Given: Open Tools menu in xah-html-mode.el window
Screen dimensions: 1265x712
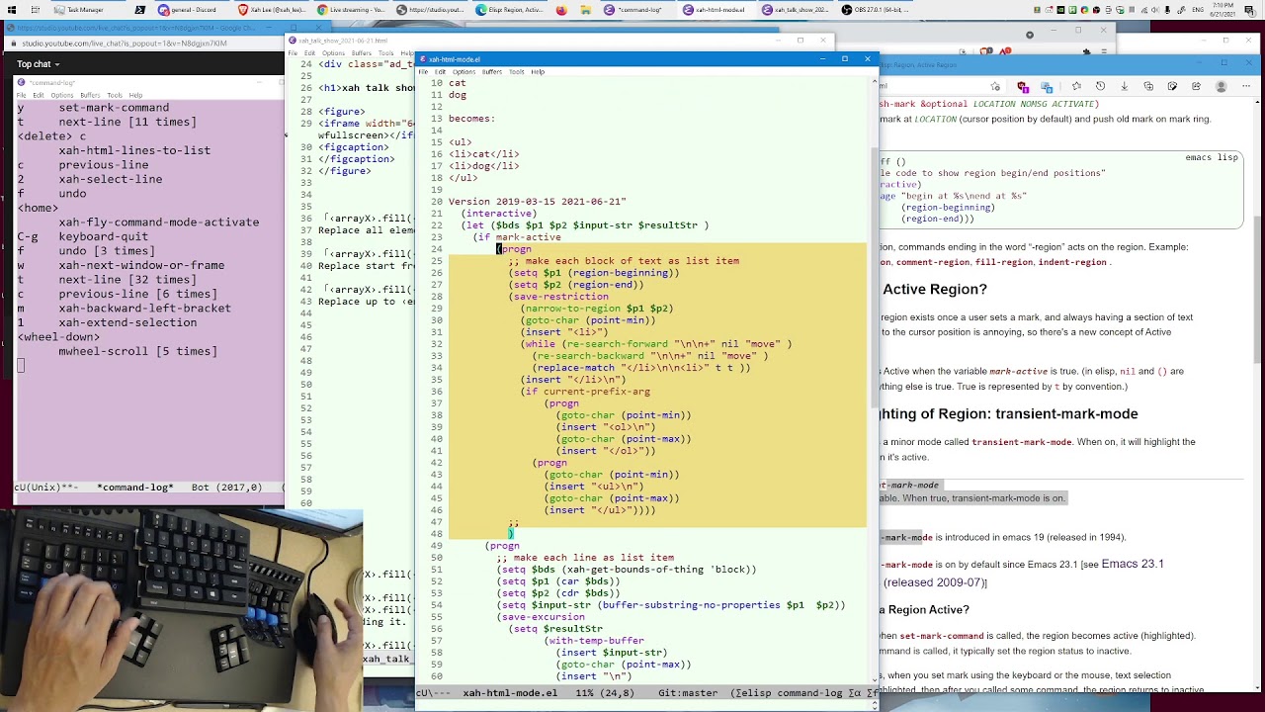Looking at the screenshot, I should tap(517, 72).
